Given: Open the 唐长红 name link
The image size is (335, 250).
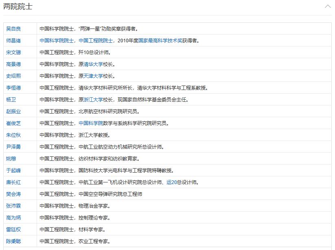Looking at the screenshot, I should pos(13,182).
